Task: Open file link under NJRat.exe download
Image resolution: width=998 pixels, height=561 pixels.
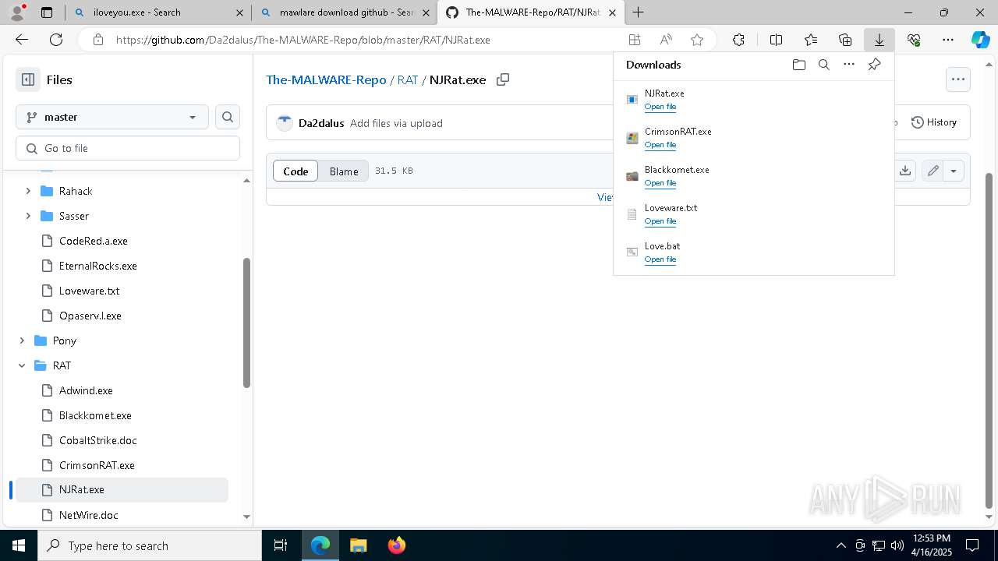Action: tap(660, 107)
